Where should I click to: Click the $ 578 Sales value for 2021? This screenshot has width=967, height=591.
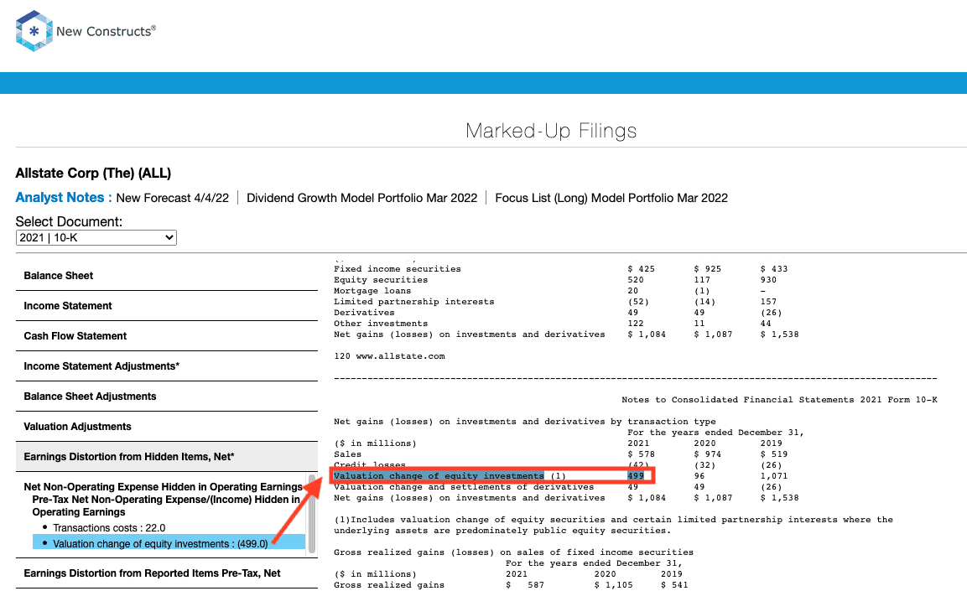(641, 454)
